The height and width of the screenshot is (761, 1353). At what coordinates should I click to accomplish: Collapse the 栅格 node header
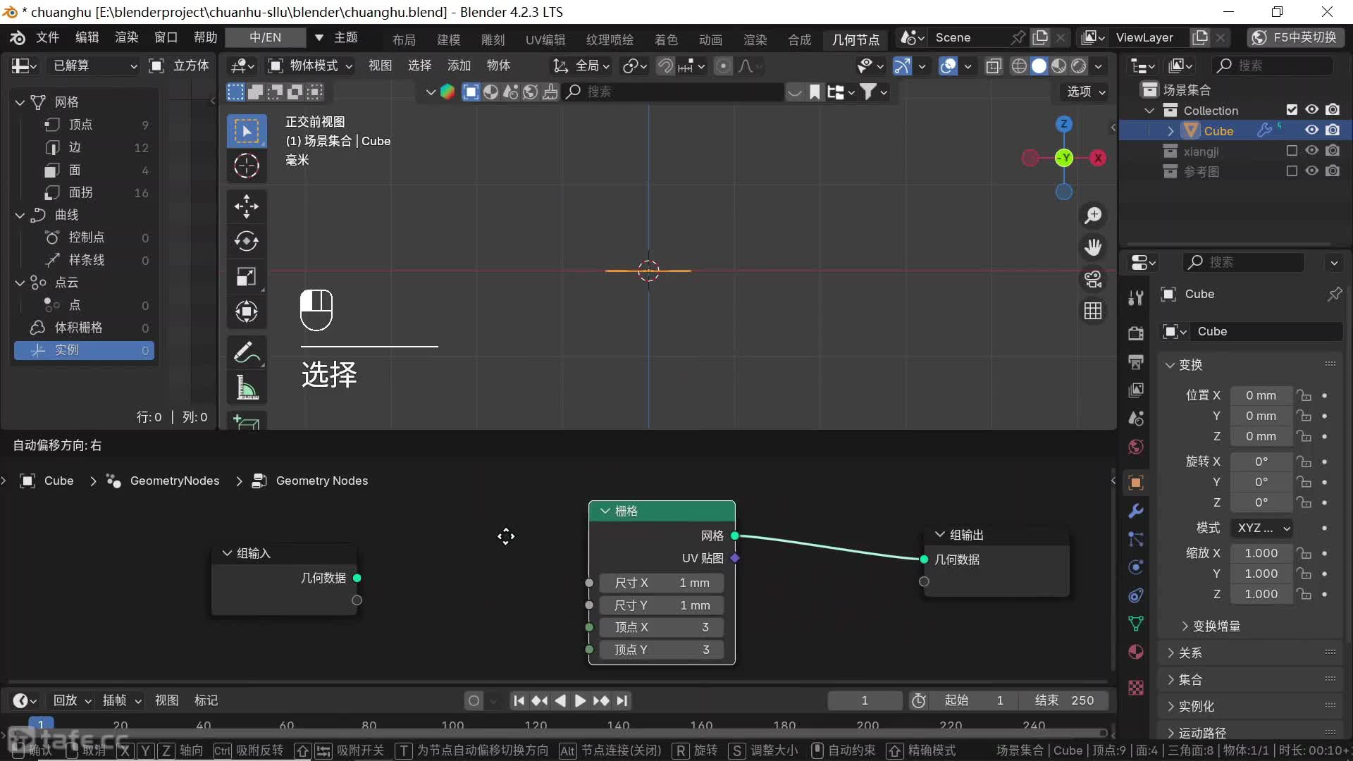click(x=605, y=511)
